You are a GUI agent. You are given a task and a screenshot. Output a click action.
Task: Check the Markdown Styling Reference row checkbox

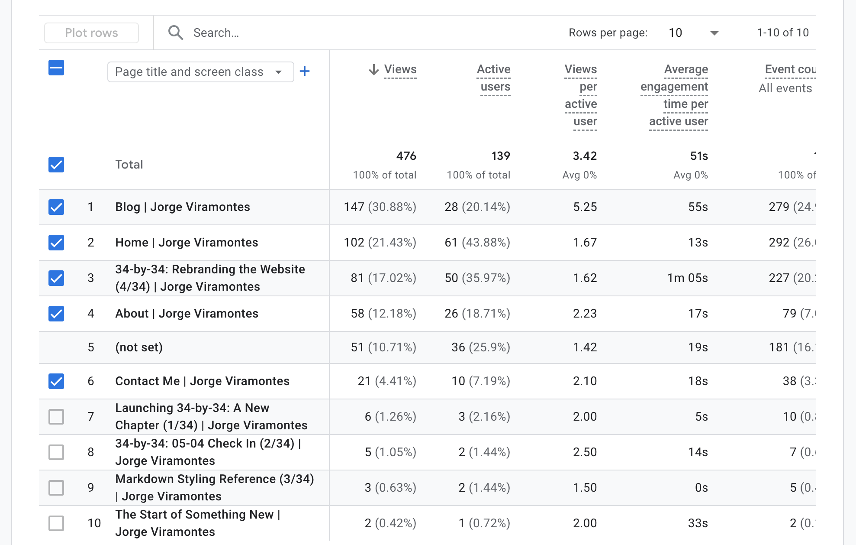(x=56, y=488)
